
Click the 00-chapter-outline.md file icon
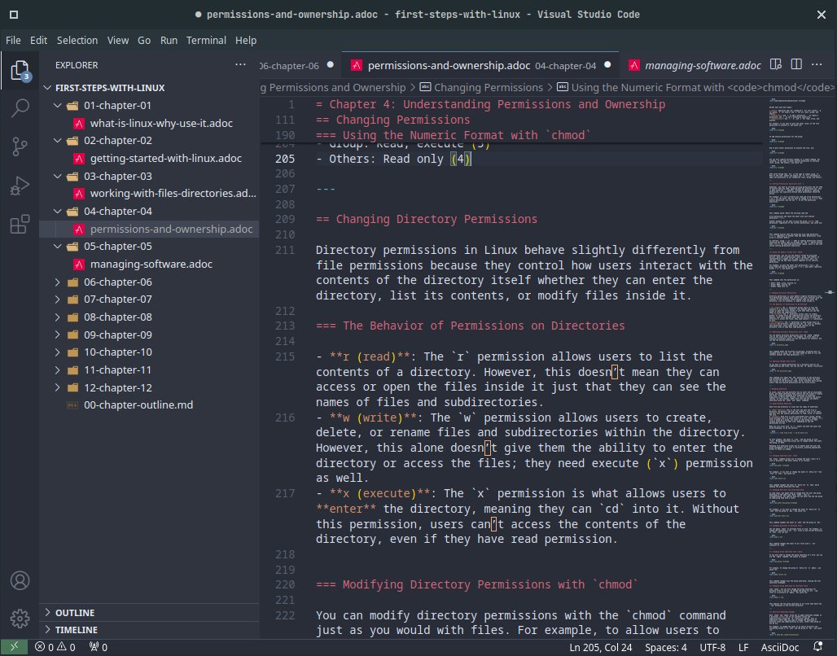click(x=72, y=405)
